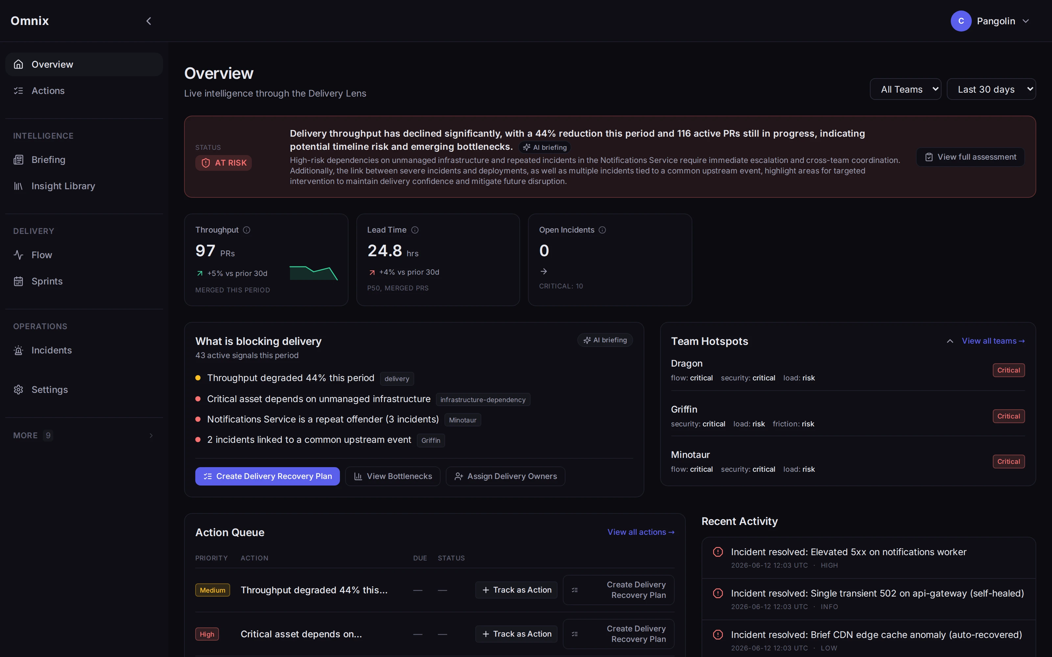Click View all teams link

pos(993,341)
